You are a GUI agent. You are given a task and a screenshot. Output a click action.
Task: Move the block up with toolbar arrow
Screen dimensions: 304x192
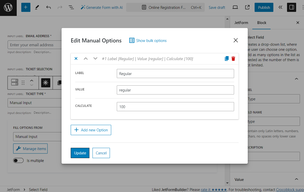tap(32, 80)
